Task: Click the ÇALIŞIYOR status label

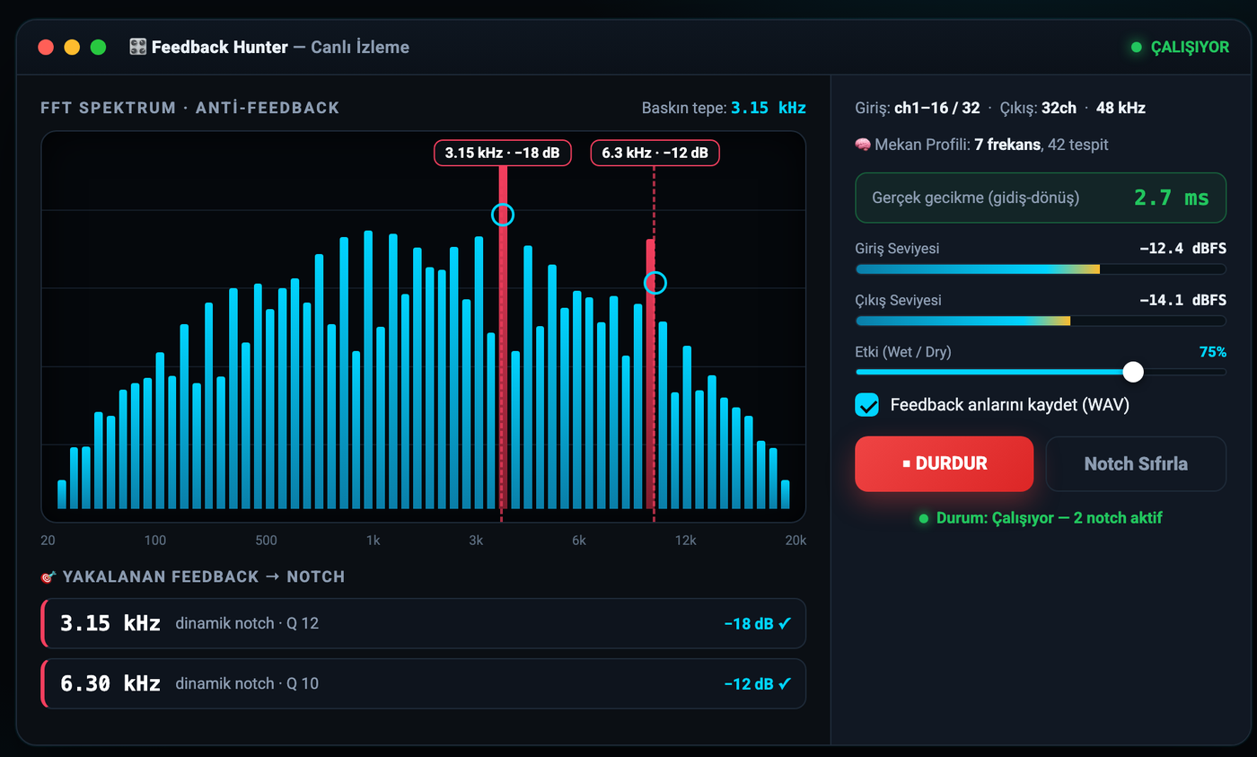Action: [x=1190, y=48]
